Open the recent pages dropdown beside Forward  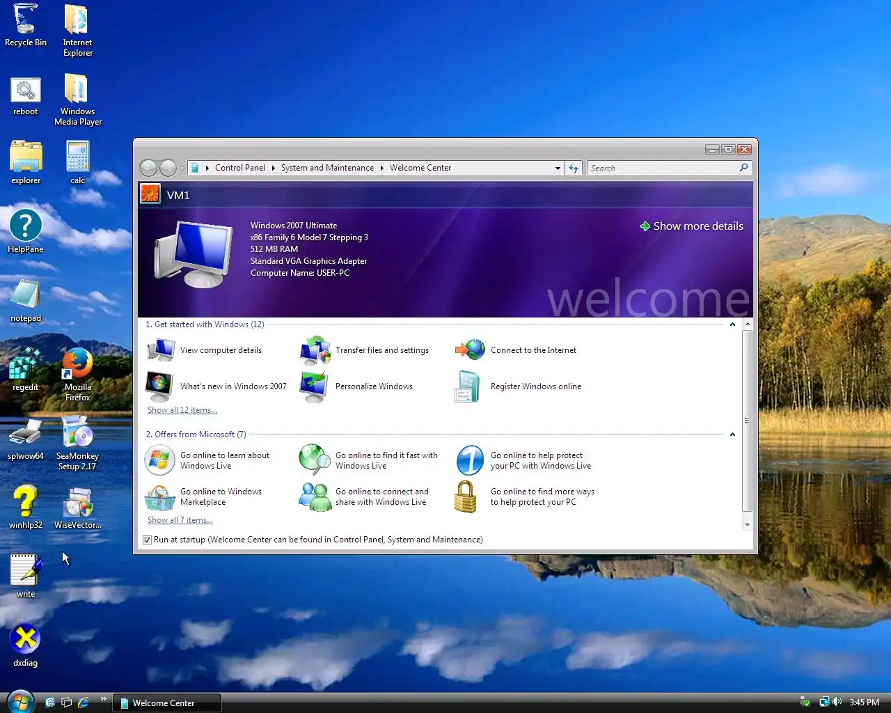tap(182, 168)
